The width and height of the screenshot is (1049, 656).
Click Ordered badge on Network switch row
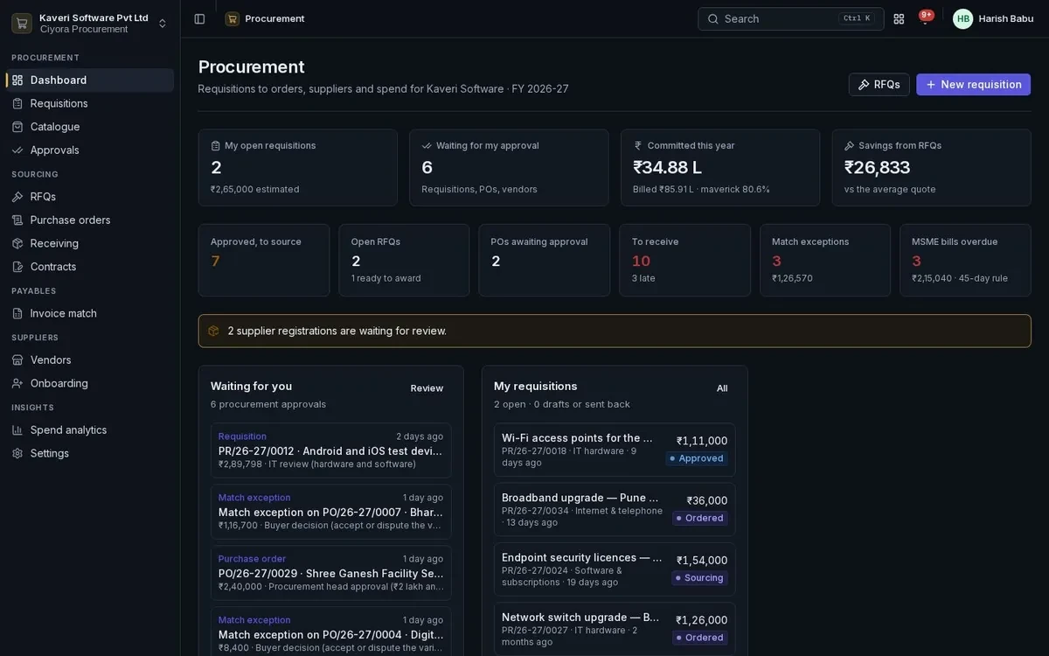point(700,638)
